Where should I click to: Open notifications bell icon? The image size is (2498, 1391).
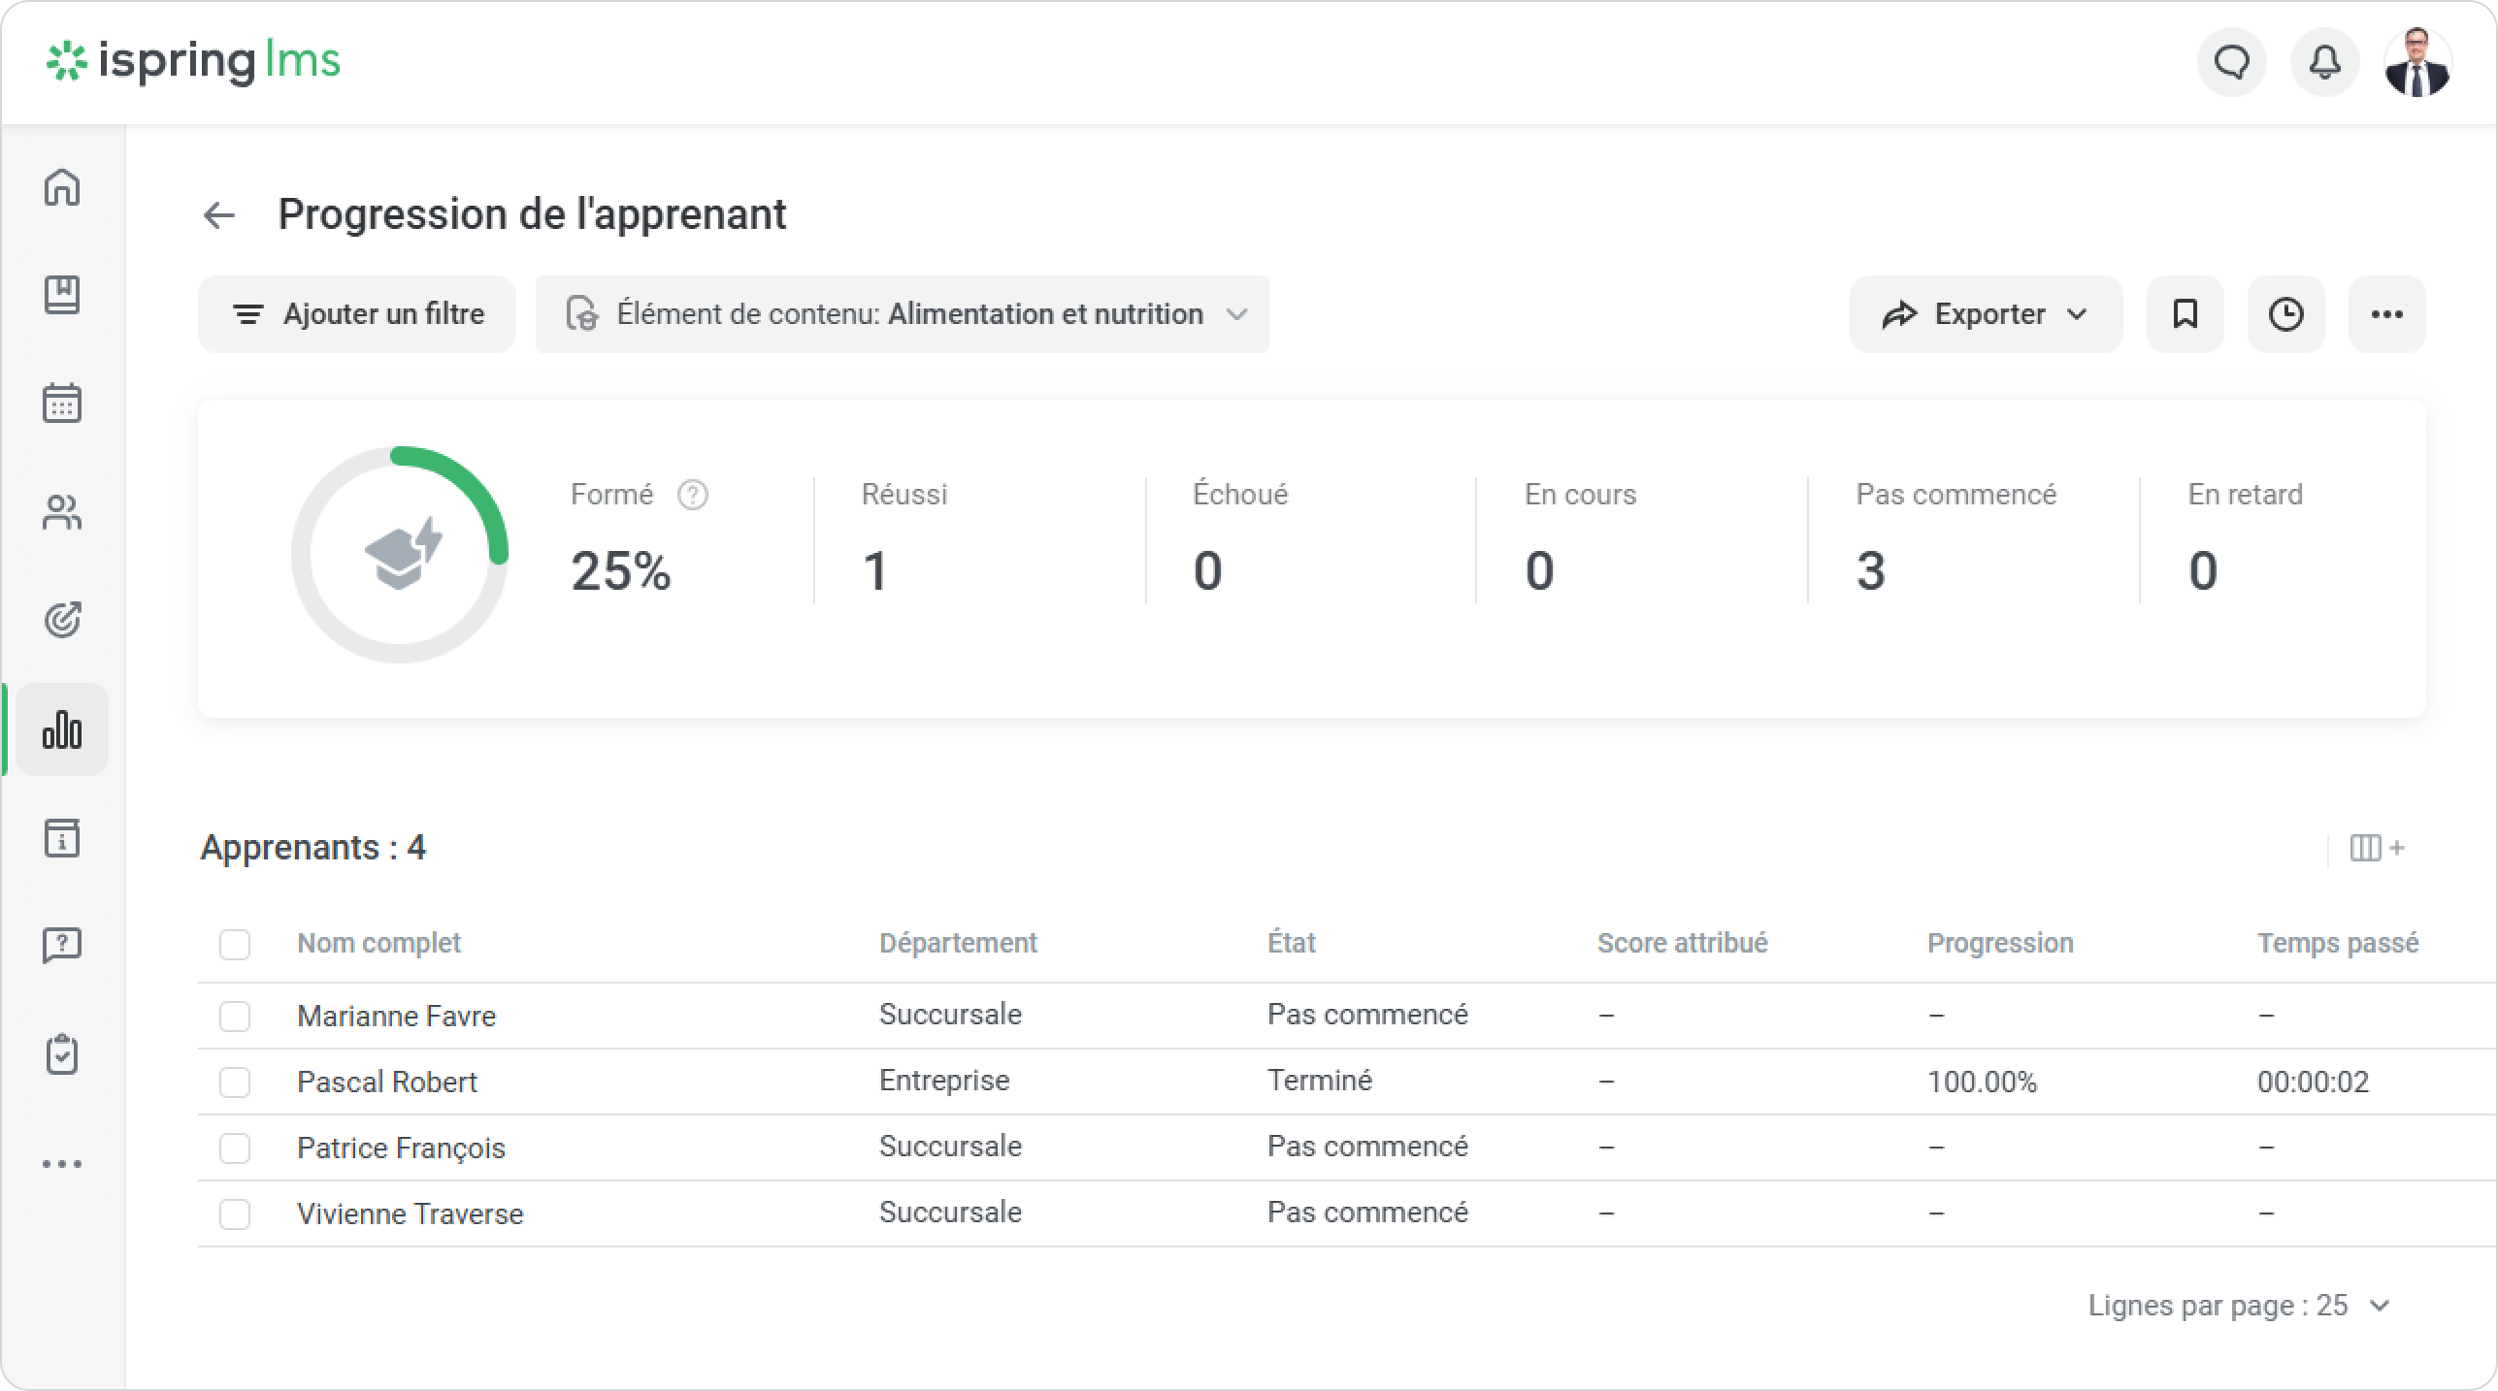coord(2324,63)
